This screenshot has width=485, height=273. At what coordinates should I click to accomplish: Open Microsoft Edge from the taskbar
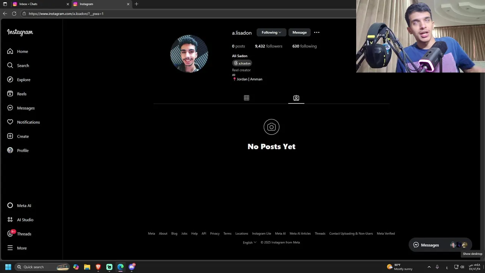tap(120, 267)
